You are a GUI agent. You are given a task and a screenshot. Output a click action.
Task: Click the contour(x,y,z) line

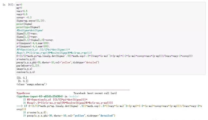26,72
